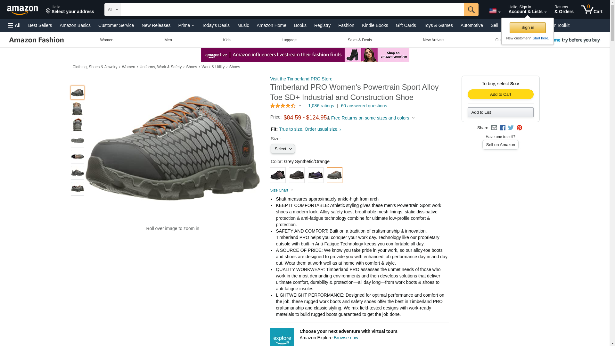Screen dimensions: 615x346
Task: Share on Facebook icon
Action: pyautogui.click(x=503, y=128)
